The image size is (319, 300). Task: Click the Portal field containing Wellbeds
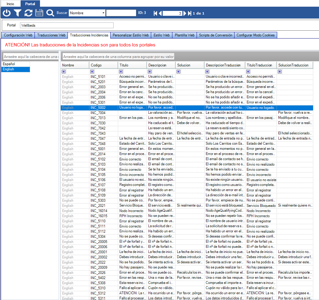(x=67, y=25)
